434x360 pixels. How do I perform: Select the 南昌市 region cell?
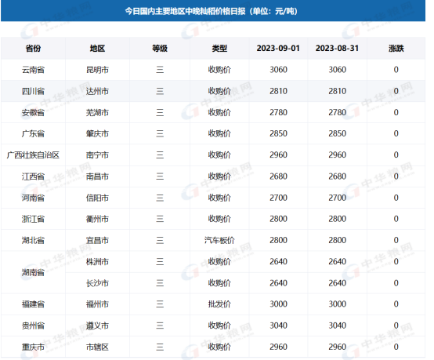(97, 176)
